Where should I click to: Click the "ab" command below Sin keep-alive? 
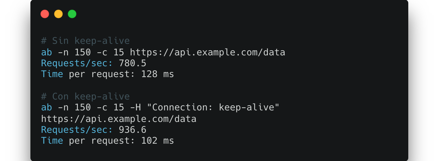(46, 52)
